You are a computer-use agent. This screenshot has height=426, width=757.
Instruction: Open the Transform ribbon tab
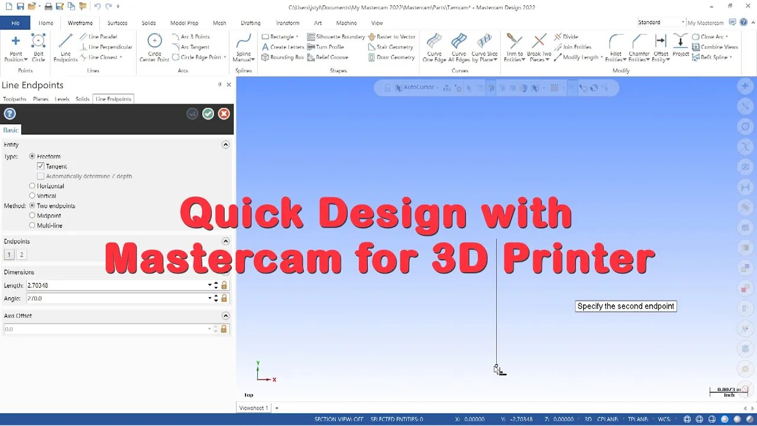(287, 23)
